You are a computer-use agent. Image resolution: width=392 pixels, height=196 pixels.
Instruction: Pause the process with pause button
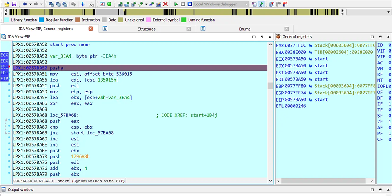[x=183, y=4]
